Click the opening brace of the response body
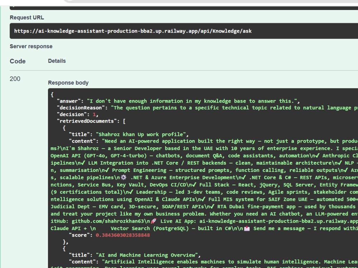This screenshot has height=268, width=358. tap(52, 94)
